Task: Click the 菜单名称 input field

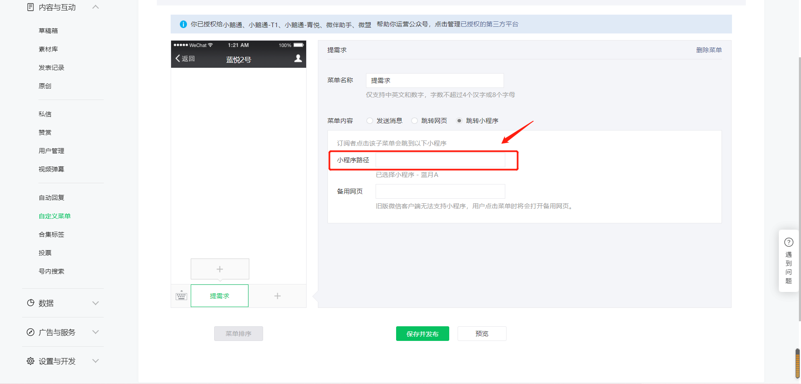Action: (x=435, y=80)
